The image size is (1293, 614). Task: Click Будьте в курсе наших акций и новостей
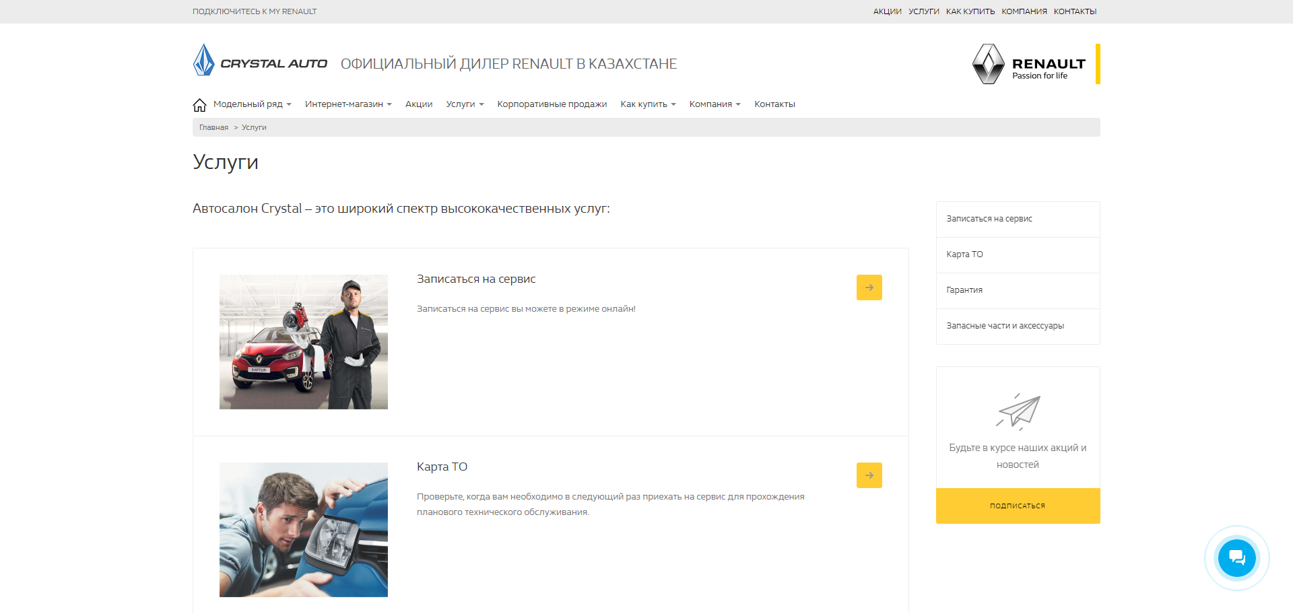click(1018, 456)
